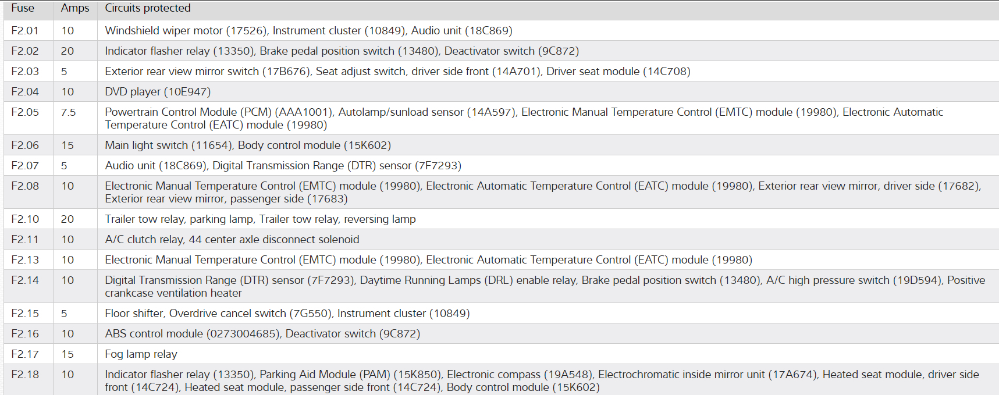Select the F2.07 fuse cell
999x395 pixels.
pyautogui.click(x=25, y=166)
